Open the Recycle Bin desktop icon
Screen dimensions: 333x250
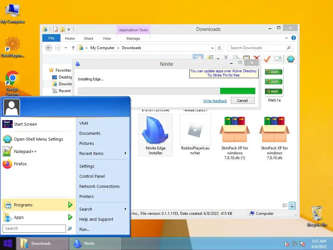[317, 216]
